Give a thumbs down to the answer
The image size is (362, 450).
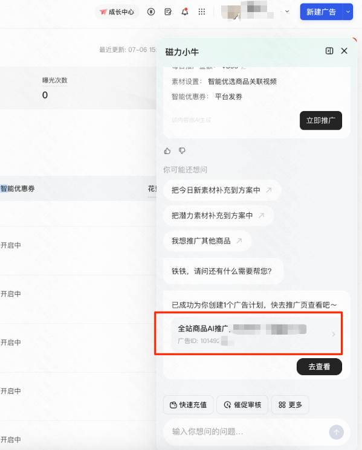(x=182, y=151)
